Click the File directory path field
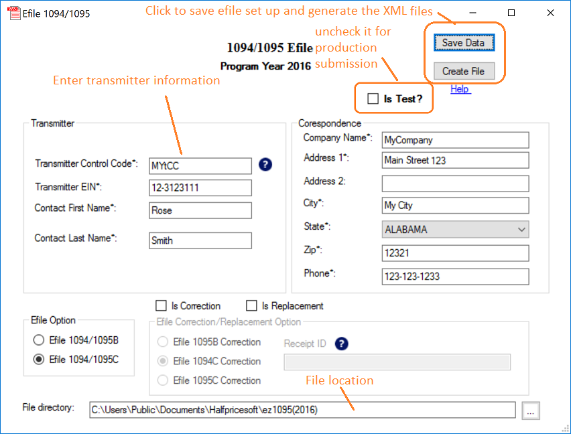Screen dimensions: 571x434 (x=302, y=410)
